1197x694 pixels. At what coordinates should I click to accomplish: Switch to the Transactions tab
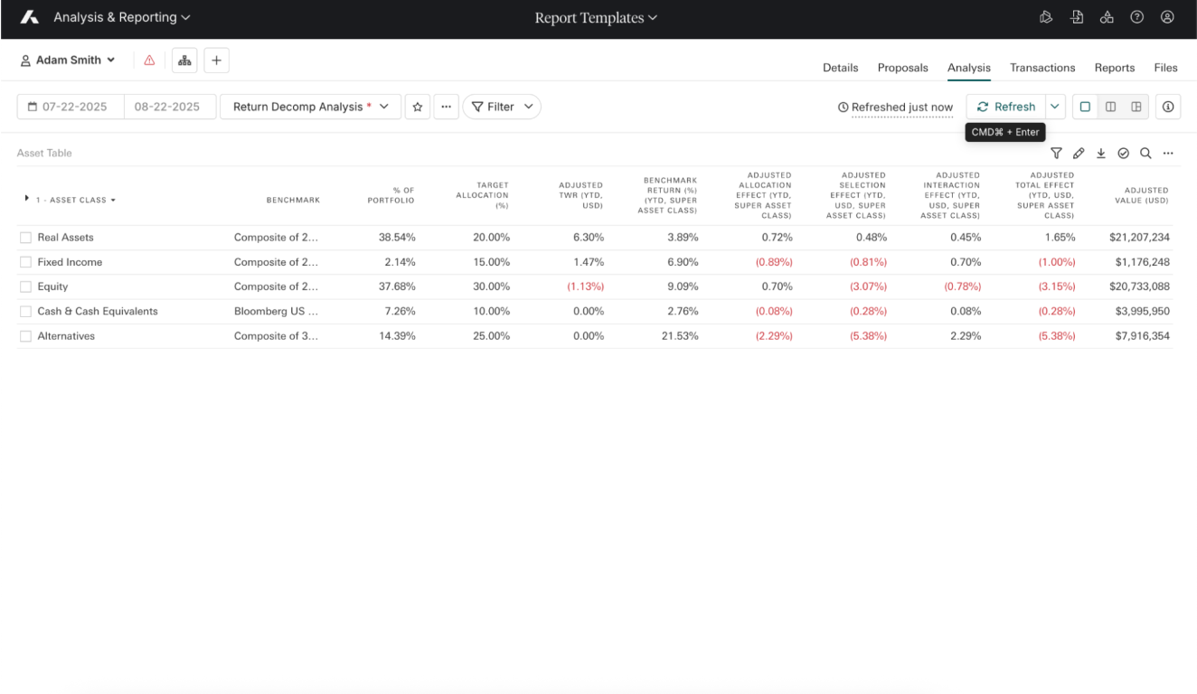[x=1042, y=68]
